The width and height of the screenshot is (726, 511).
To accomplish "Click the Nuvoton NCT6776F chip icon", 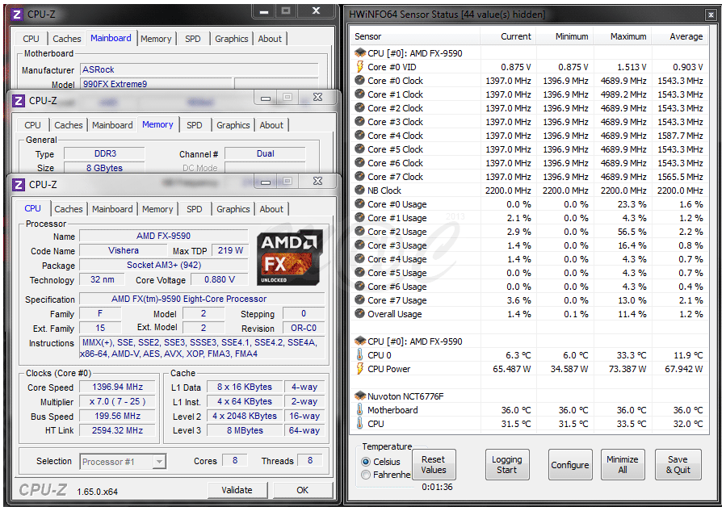I will pyautogui.click(x=360, y=396).
